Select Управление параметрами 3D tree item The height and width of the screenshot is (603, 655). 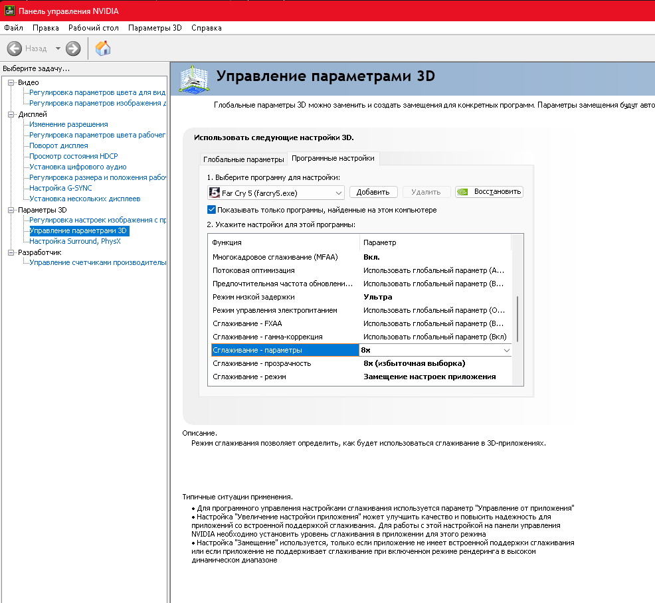79,230
